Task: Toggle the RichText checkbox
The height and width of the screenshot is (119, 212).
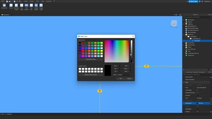Action: 197,96
